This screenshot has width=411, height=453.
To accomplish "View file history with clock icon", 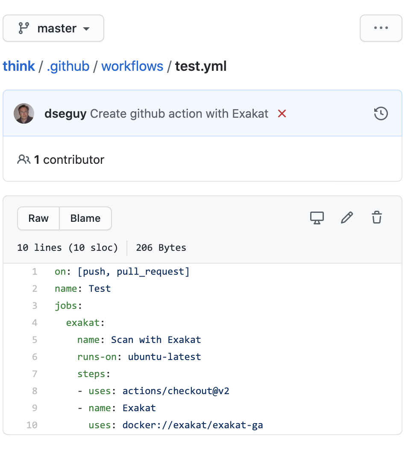I will [x=381, y=113].
